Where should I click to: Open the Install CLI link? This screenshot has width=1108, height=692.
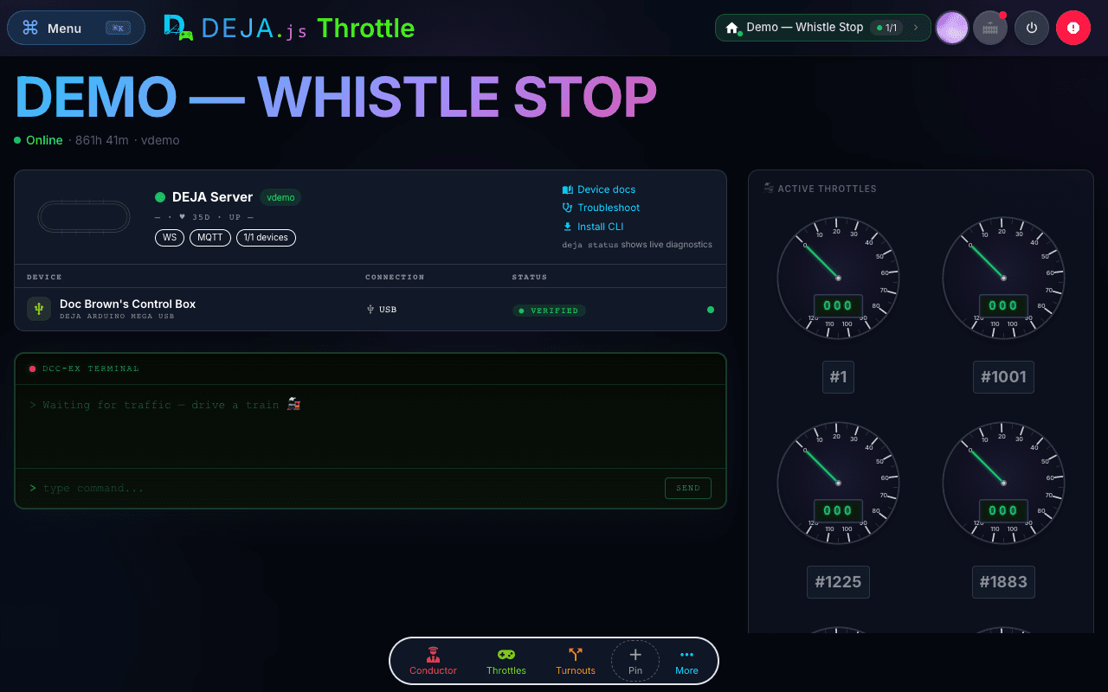coord(593,227)
